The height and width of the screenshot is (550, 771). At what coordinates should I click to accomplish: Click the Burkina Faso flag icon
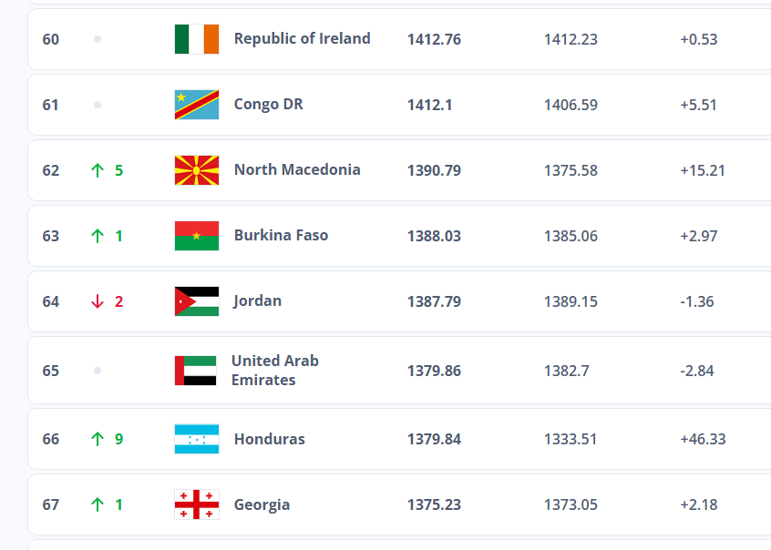pos(197,236)
